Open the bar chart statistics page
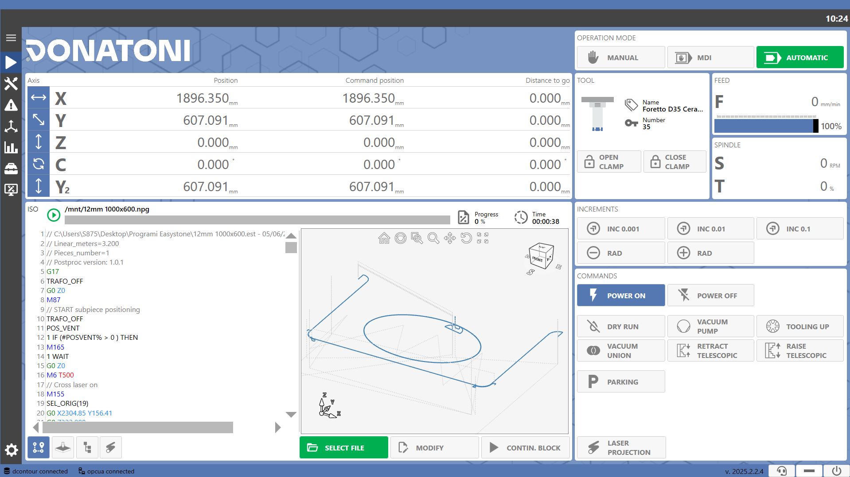This screenshot has height=477, width=850. 11,147
